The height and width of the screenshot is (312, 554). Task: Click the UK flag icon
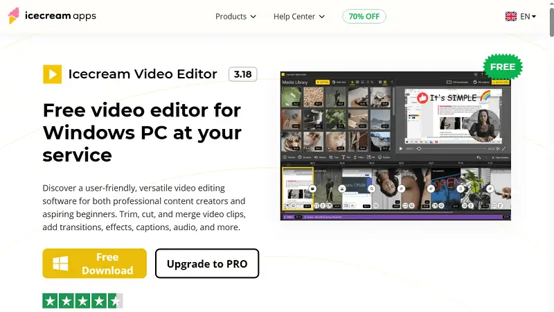511,16
